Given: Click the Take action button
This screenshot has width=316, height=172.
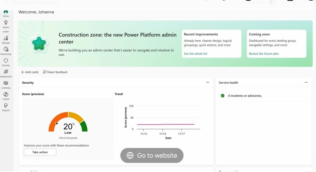Looking at the screenshot, I should [x=40, y=152].
